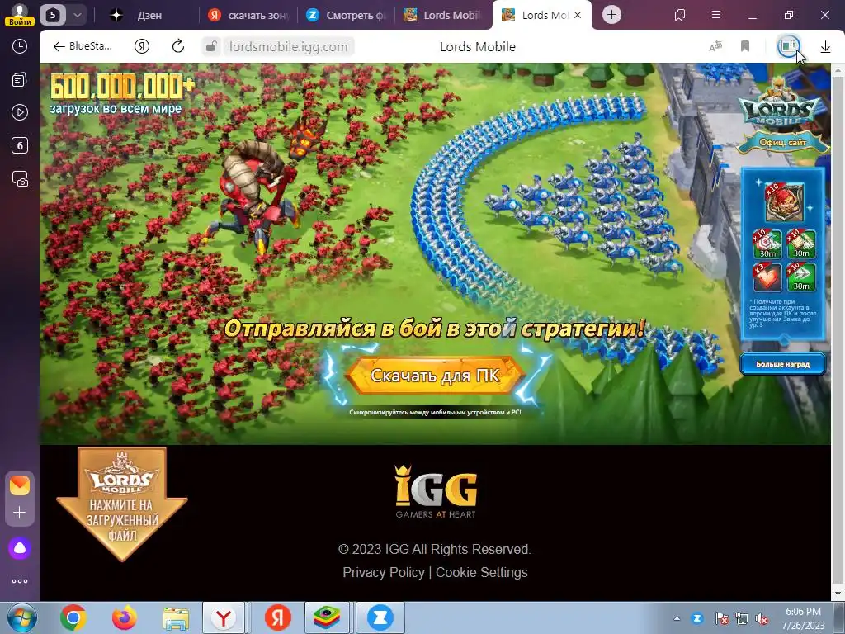The width and height of the screenshot is (845, 634).
Task: Click the video play icon in sidebar
Action: pos(20,112)
